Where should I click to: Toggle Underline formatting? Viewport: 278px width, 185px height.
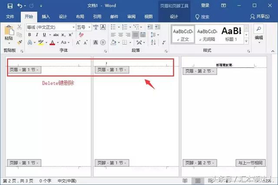click(44, 35)
